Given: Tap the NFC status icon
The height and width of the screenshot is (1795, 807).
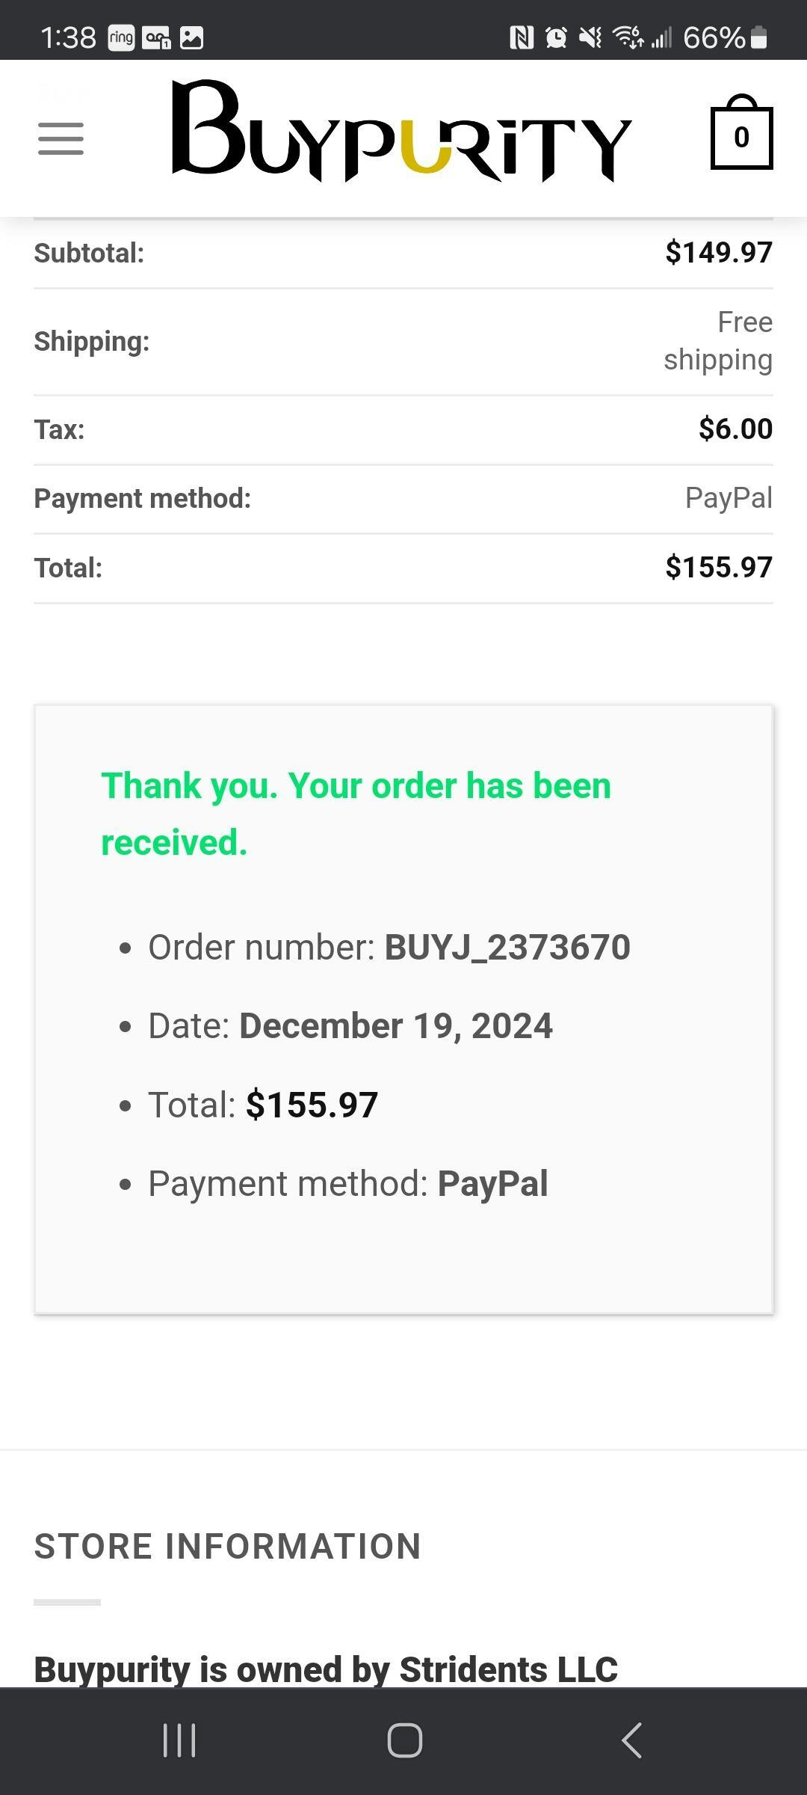Looking at the screenshot, I should tap(522, 37).
